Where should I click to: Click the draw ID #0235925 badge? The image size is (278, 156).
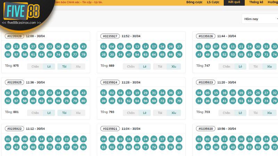[x=14, y=83]
